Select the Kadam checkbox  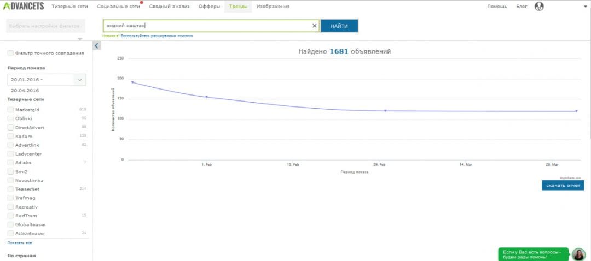tap(10, 136)
